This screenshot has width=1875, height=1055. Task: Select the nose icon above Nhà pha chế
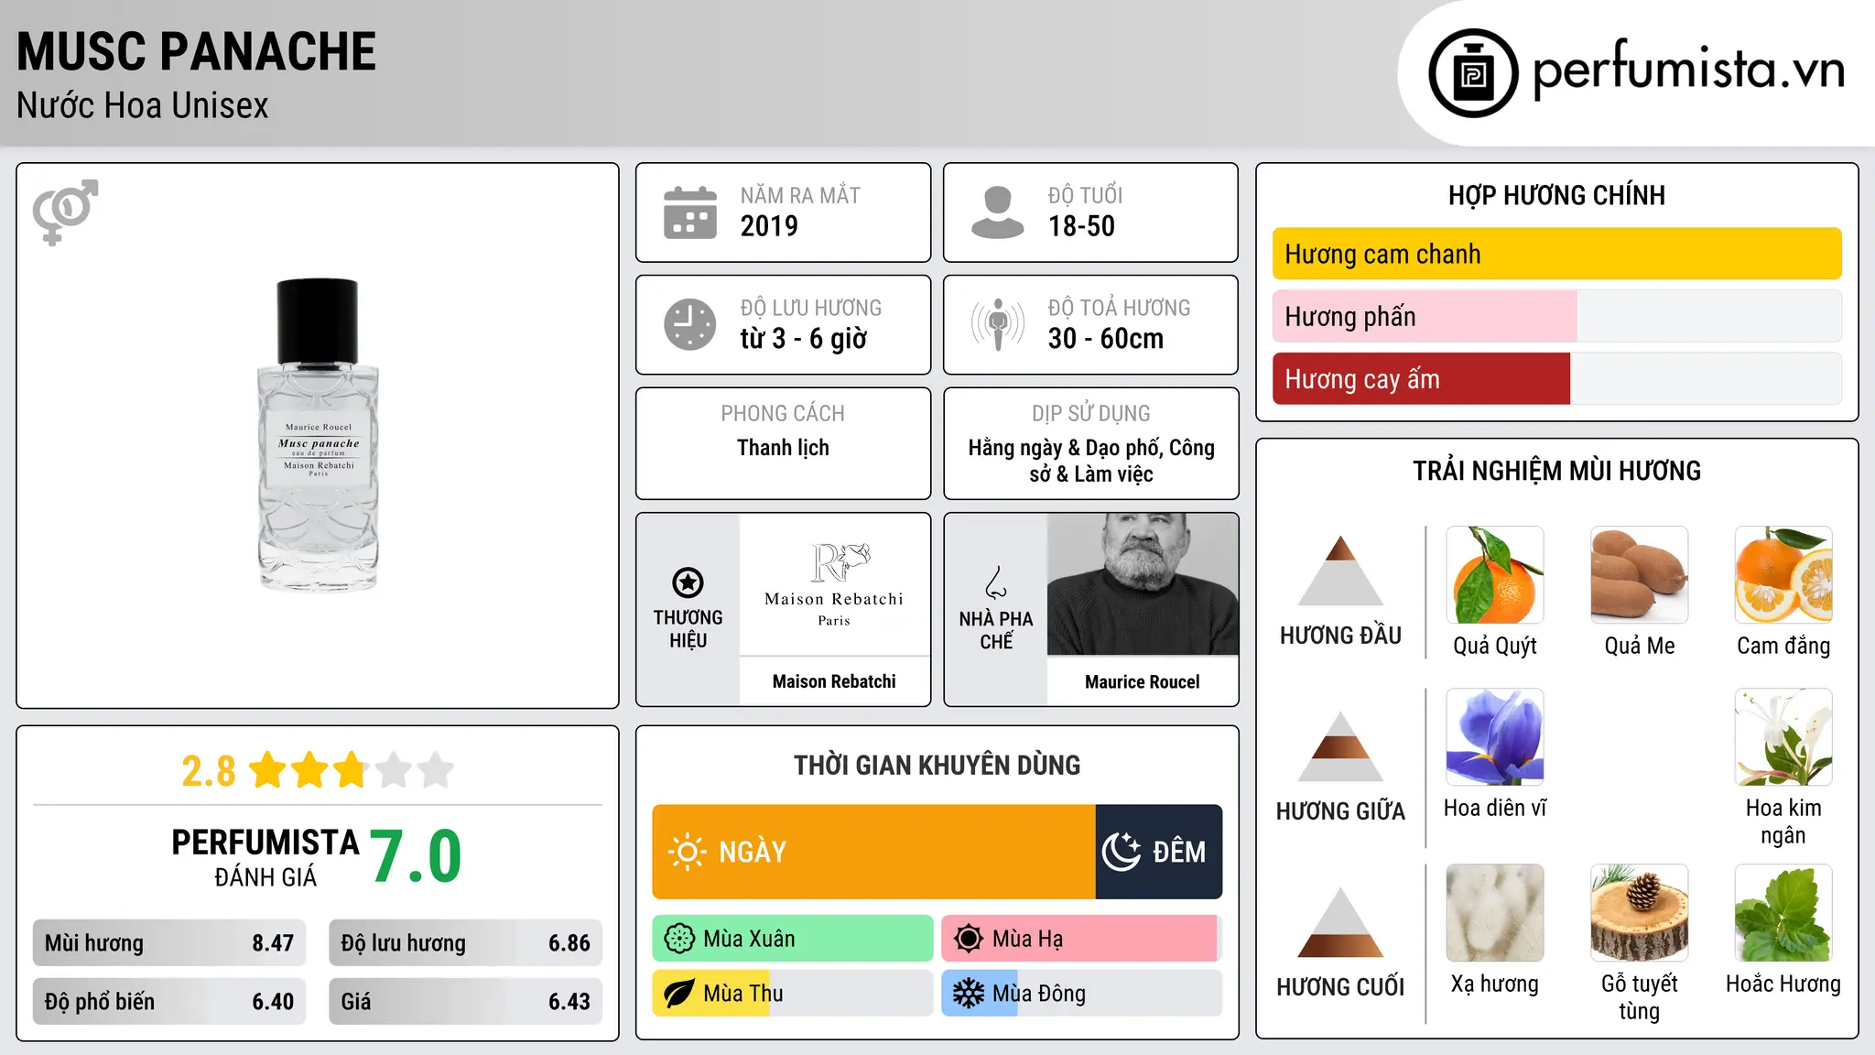click(996, 582)
